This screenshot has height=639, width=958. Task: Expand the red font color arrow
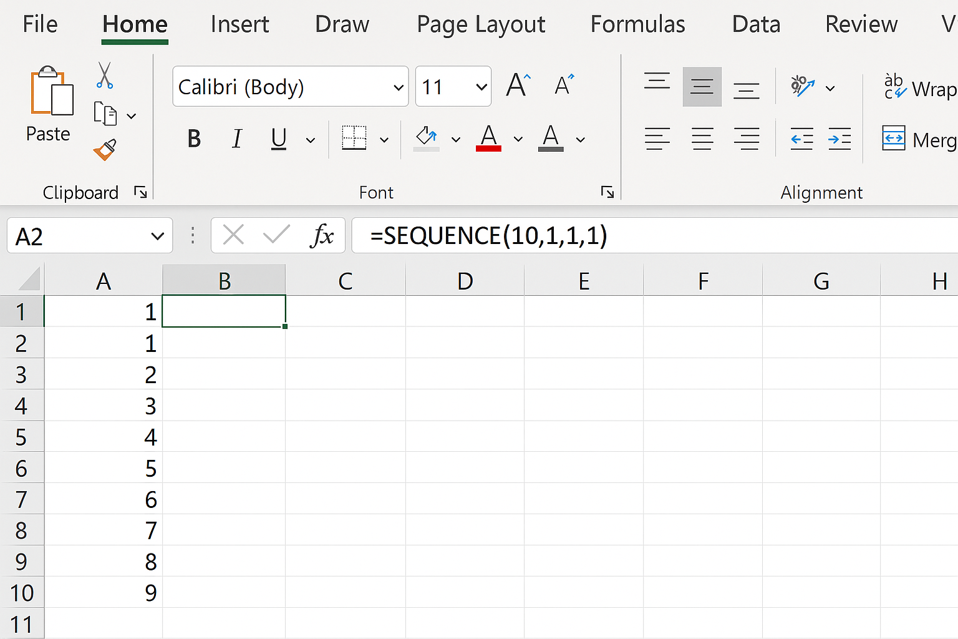518,139
